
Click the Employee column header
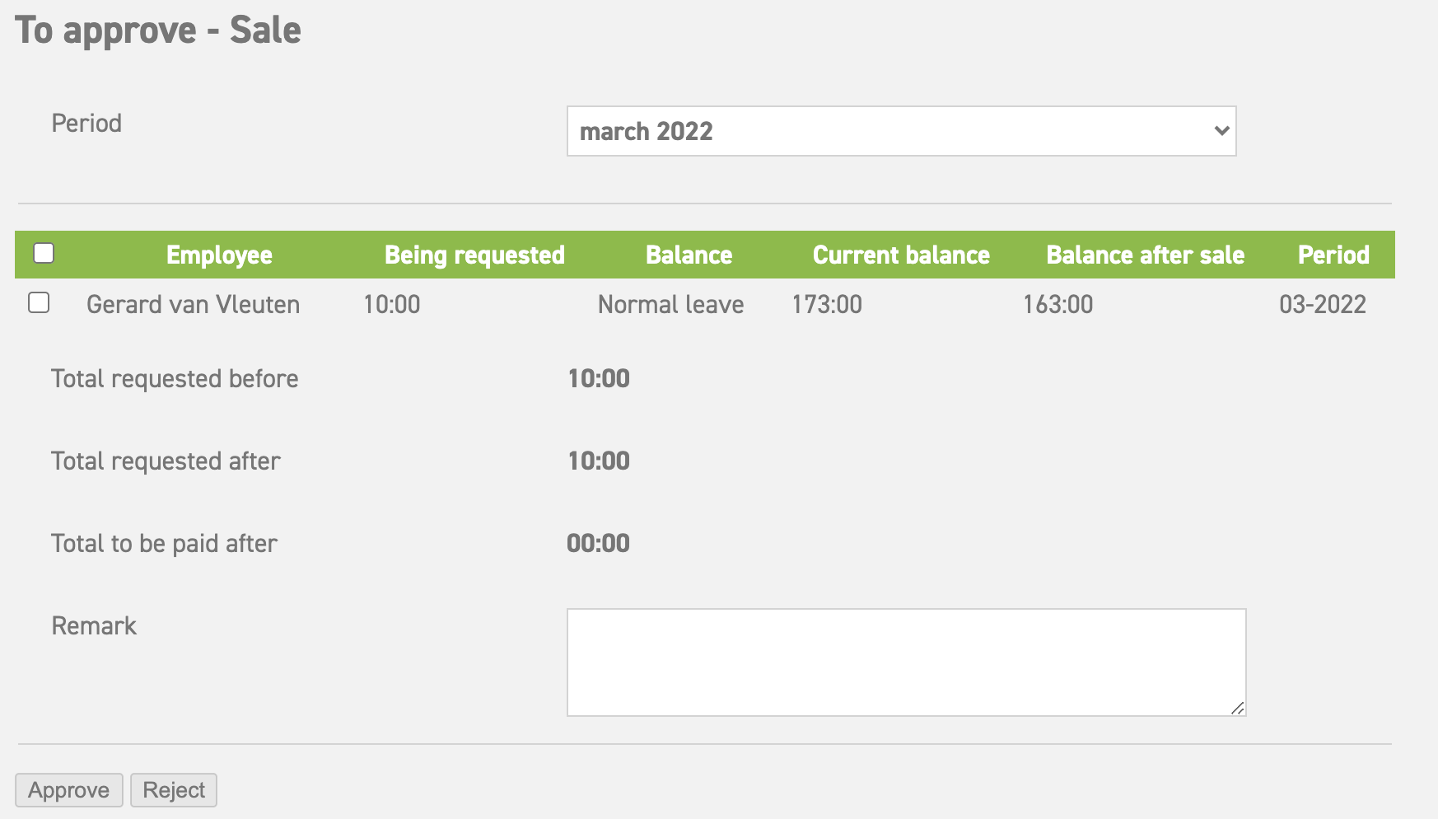pos(219,255)
